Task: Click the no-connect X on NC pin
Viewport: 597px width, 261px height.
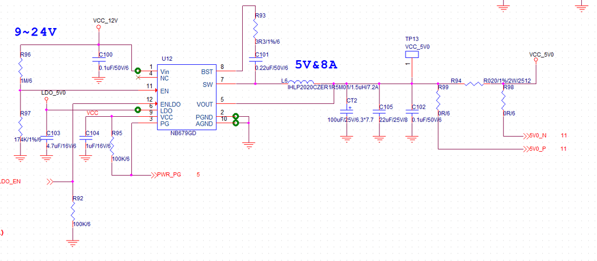Action: pos(138,77)
